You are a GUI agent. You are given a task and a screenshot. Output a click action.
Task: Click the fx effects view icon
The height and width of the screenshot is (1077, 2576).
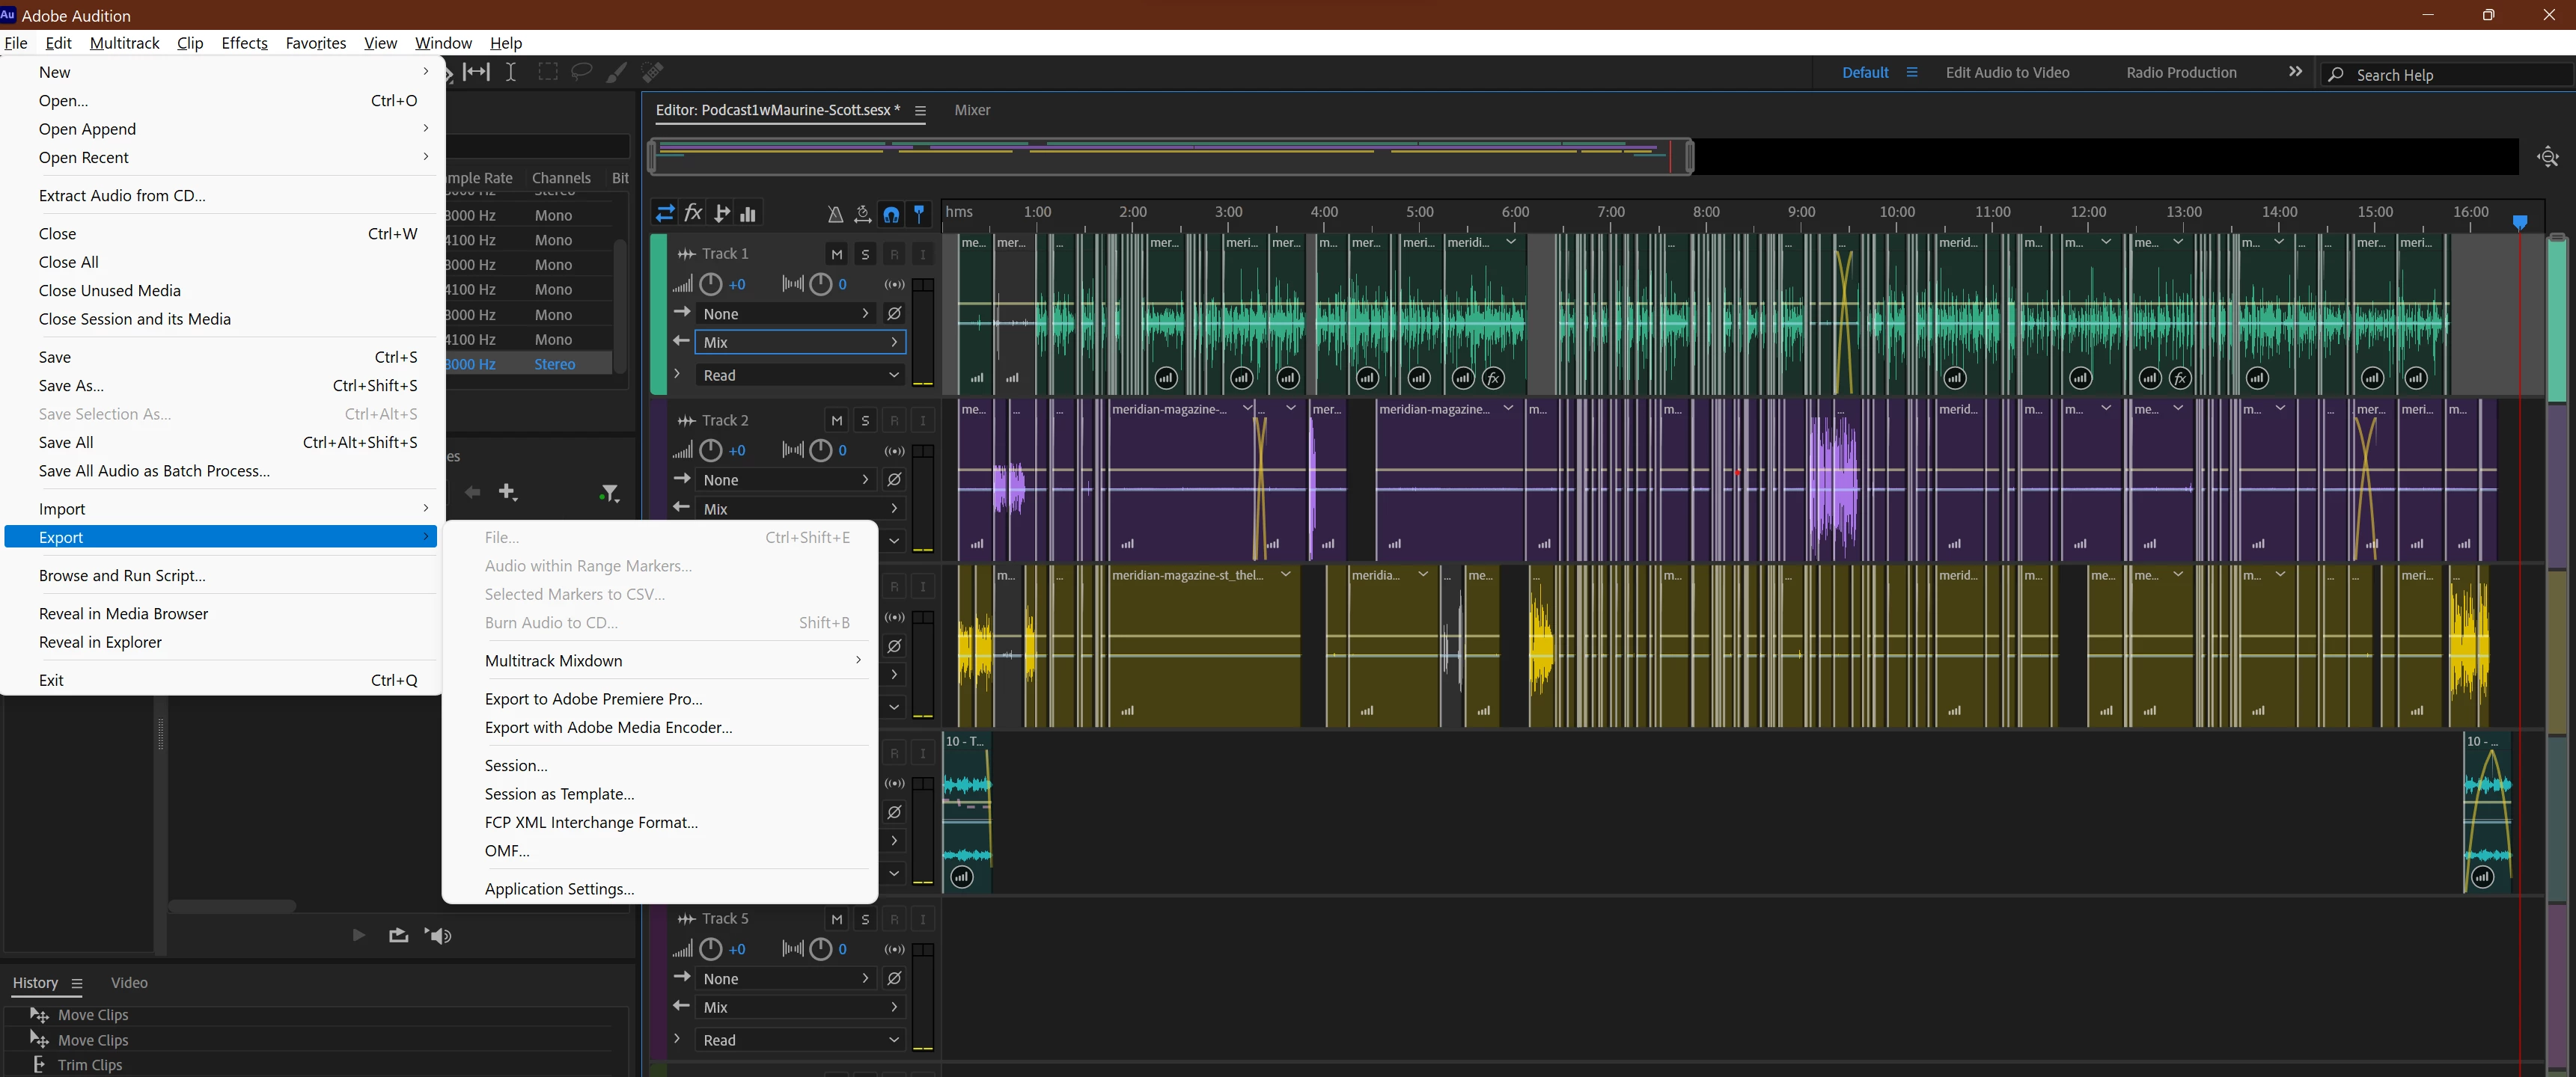tap(693, 213)
